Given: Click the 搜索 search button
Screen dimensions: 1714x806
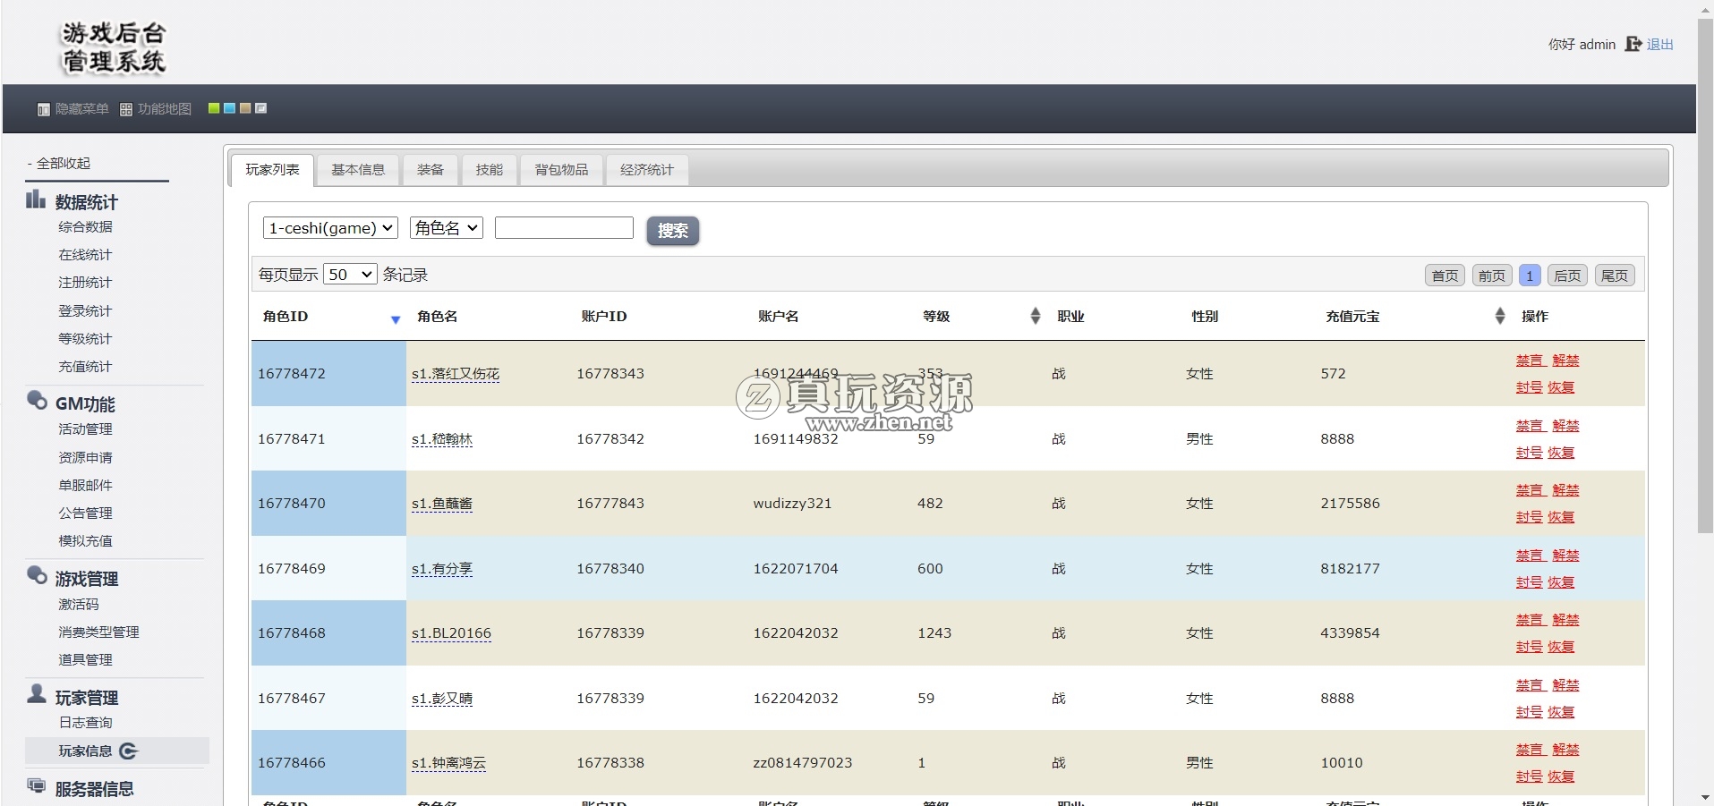Looking at the screenshot, I should (x=673, y=231).
